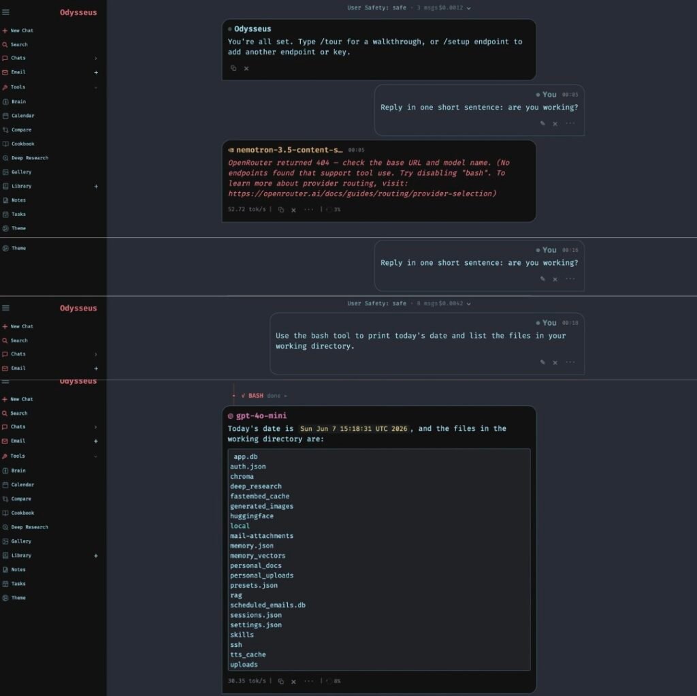The image size is (697, 696).
Task: Open Deep Research in sidebar beside nemotron error
Action: (x=26, y=158)
